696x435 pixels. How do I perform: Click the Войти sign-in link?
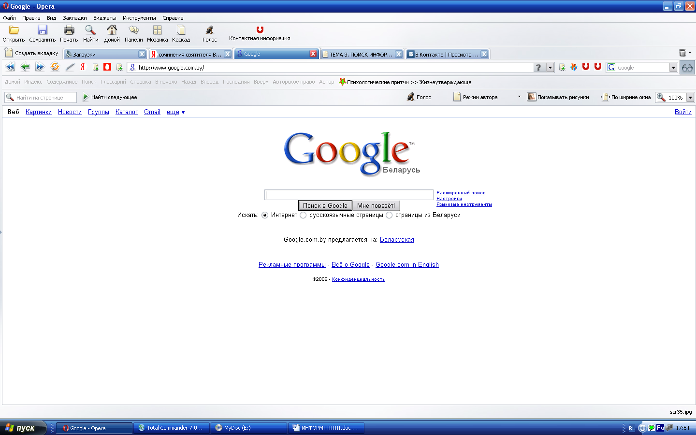click(683, 112)
